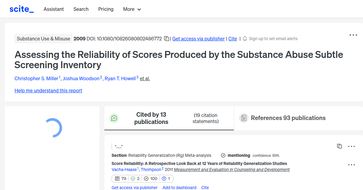Expand the et al. author list

[145, 78]
